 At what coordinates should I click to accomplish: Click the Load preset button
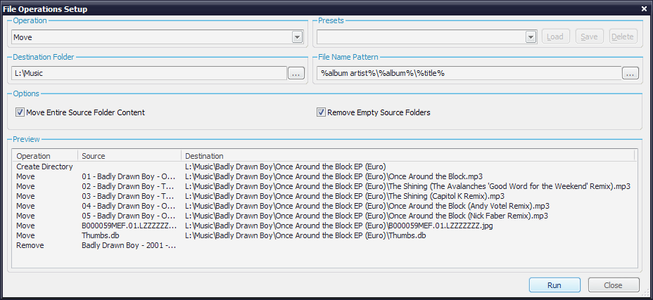pos(554,37)
